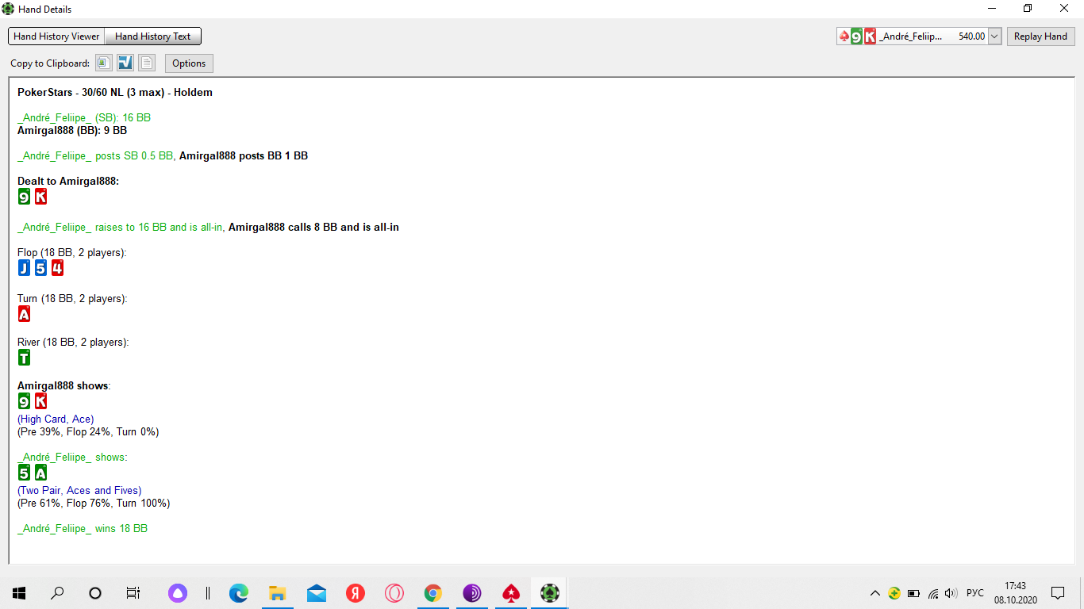The height and width of the screenshot is (609, 1084).
Task: Click 'Copy to Clipboard:' label
Action: [50, 63]
